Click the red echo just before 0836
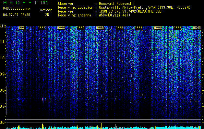This screenshot has width=204, height=129. click(115, 99)
